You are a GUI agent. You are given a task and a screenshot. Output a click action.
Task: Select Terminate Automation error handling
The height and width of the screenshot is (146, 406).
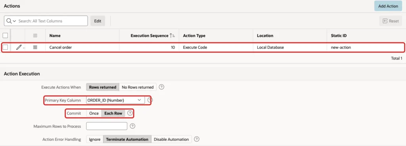[127, 139]
